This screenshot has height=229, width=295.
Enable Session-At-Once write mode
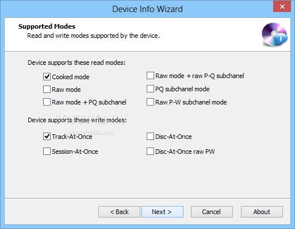tap(47, 152)
